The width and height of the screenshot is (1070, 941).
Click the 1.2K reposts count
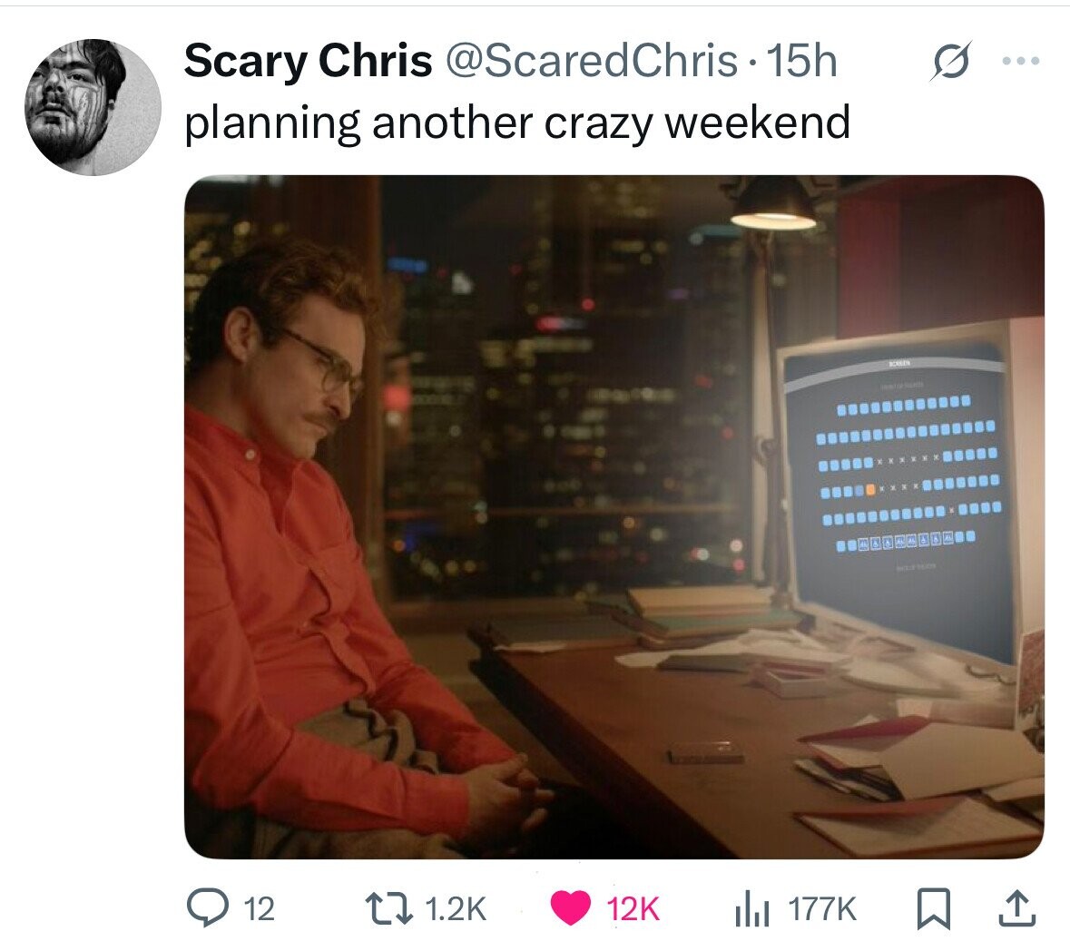click(x=456, y=909)
